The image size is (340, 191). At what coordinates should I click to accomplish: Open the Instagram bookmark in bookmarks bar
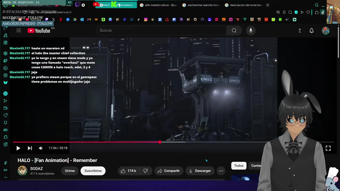tap(146, 19)
